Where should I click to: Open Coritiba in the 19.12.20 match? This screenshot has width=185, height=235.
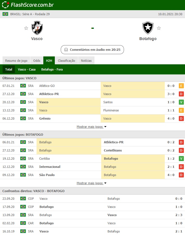(x=44, y=159)
